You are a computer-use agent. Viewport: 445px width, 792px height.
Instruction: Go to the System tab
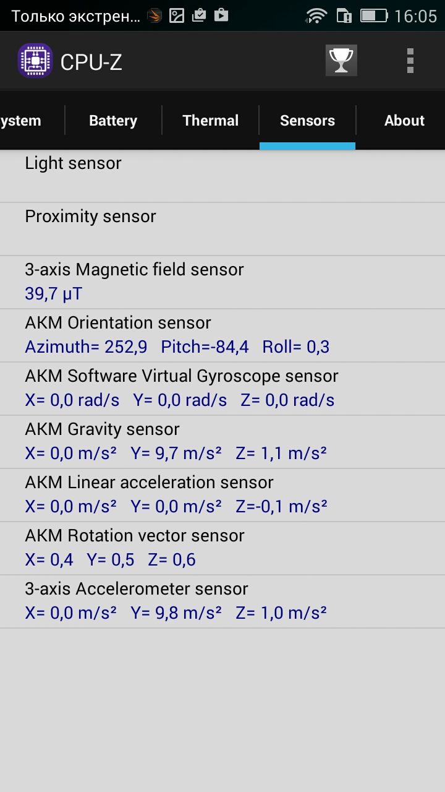21,121
